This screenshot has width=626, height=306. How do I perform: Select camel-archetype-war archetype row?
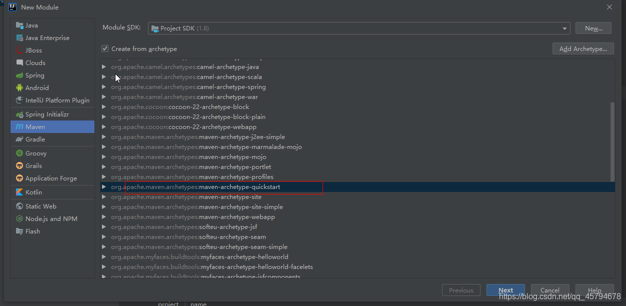click(357, 97)
